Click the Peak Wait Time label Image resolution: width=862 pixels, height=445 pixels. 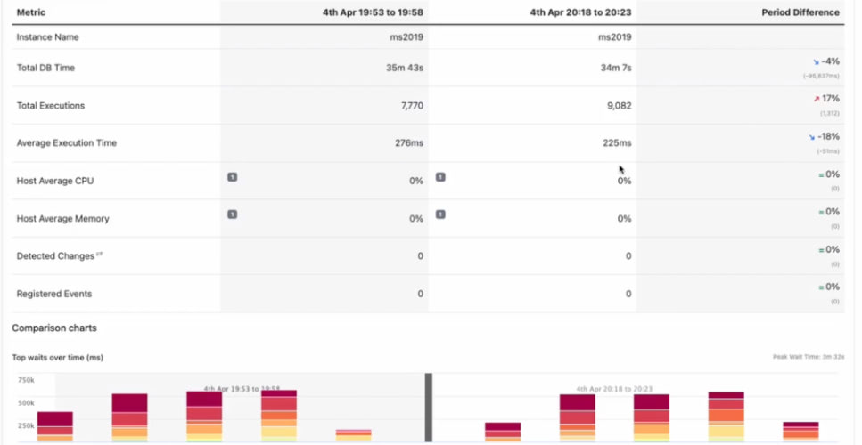point(806,357)
